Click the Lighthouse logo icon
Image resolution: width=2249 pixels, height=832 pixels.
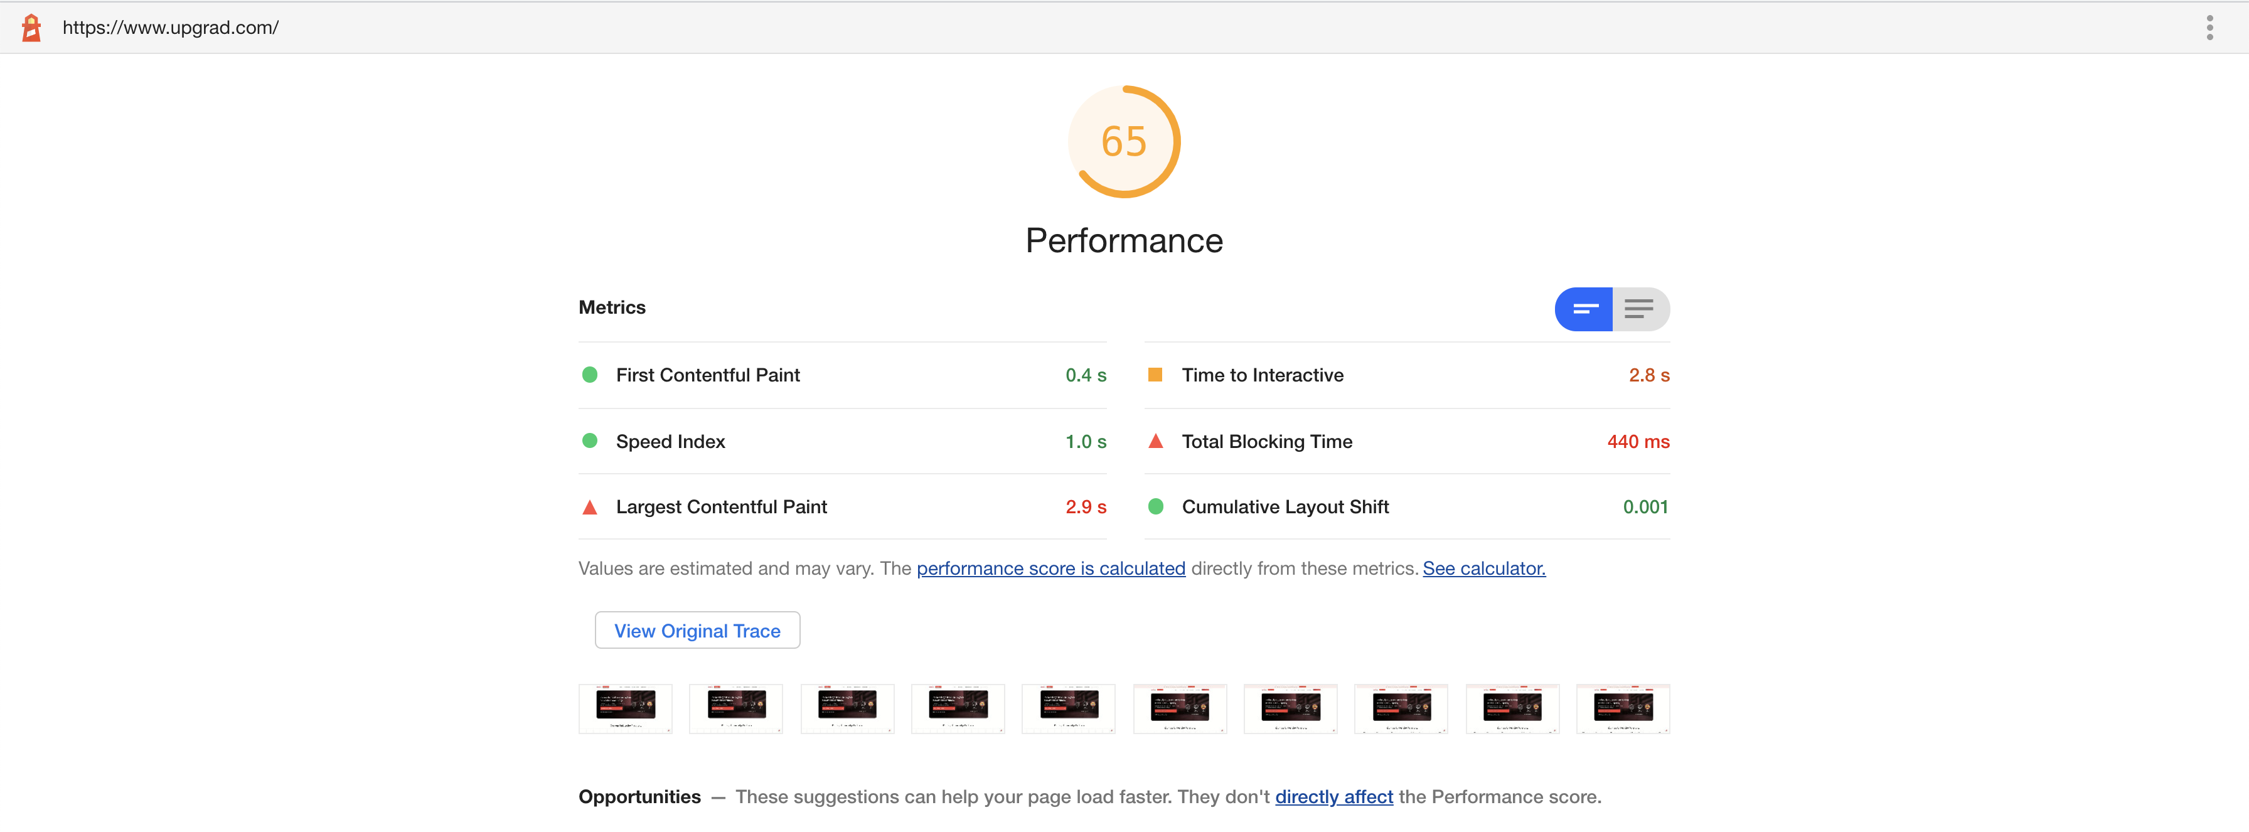(31, 28)
